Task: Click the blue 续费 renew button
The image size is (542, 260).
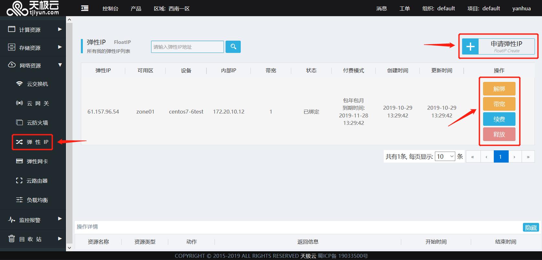Action: (x=499, y=119)
